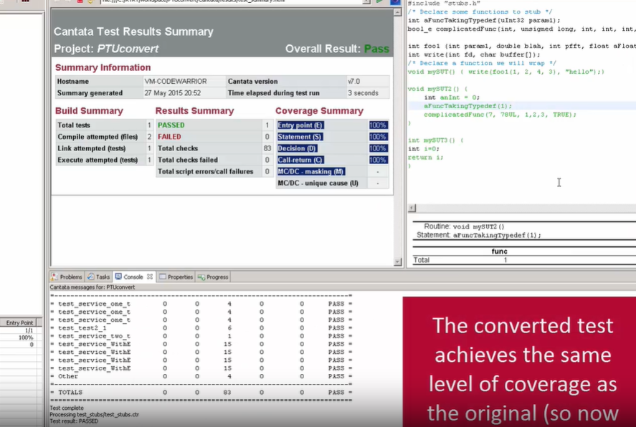Click the 'Declare a function we will wrap' comment
Image resolution: width=636 pixels, height=427 pixels.
click(x=482, y=63)
